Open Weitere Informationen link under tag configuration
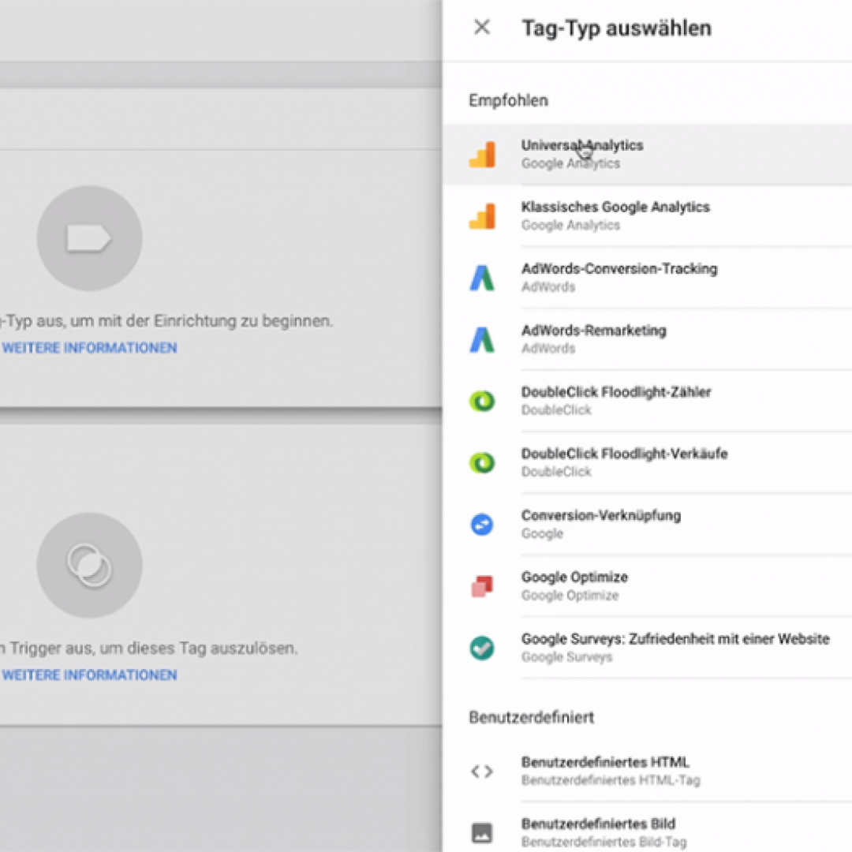The image size is (852, 852). 90,348
